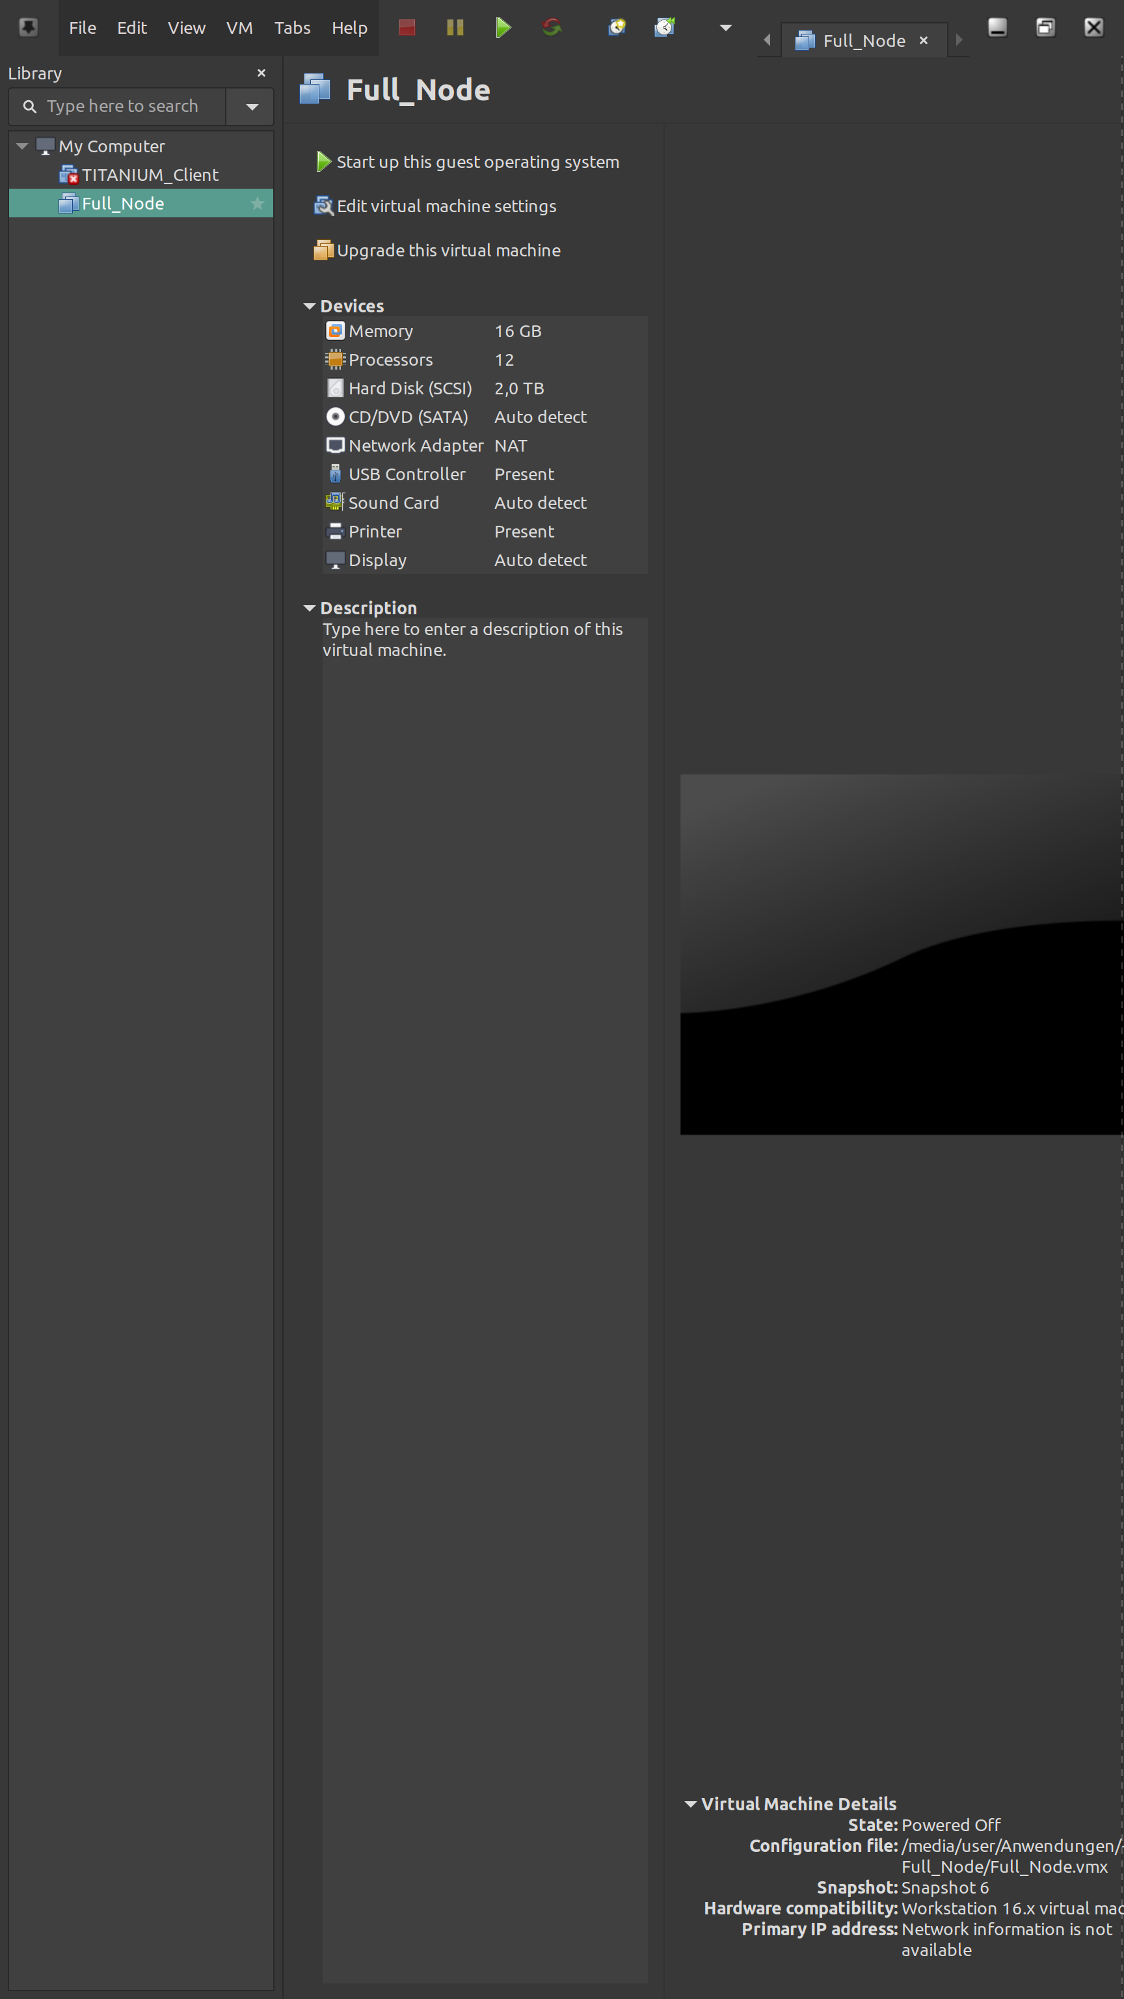Click the Memory device icon
The image size is (1124, 1999).
coord(335,331)
